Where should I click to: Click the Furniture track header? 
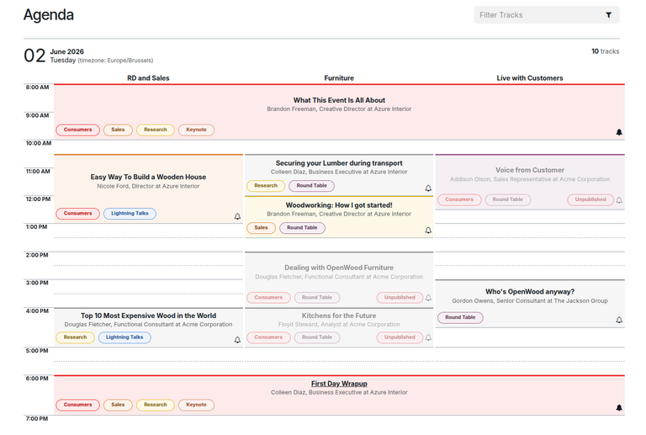[339, 78]
